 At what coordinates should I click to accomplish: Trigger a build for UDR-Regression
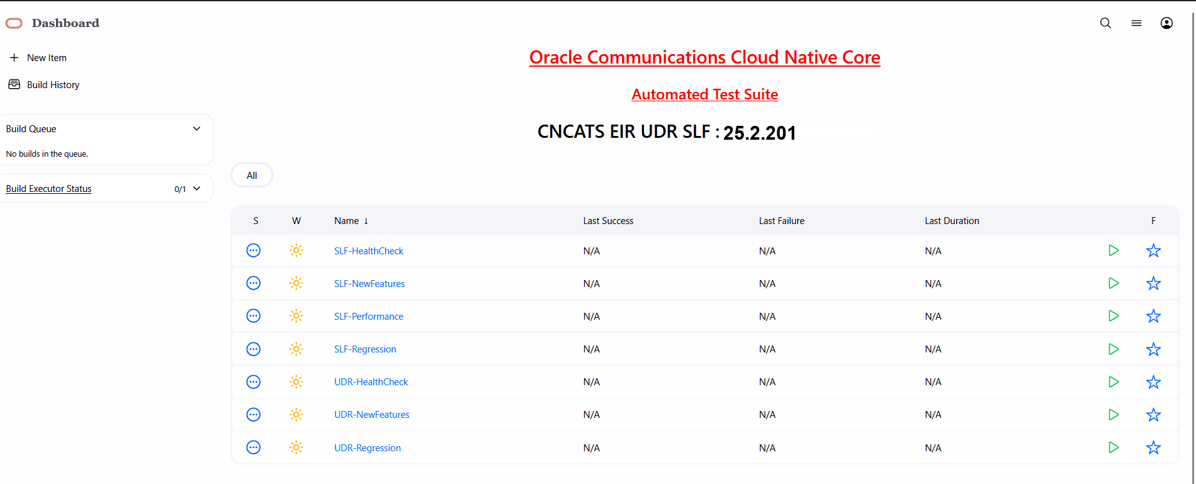click(x=1114, y=447)
